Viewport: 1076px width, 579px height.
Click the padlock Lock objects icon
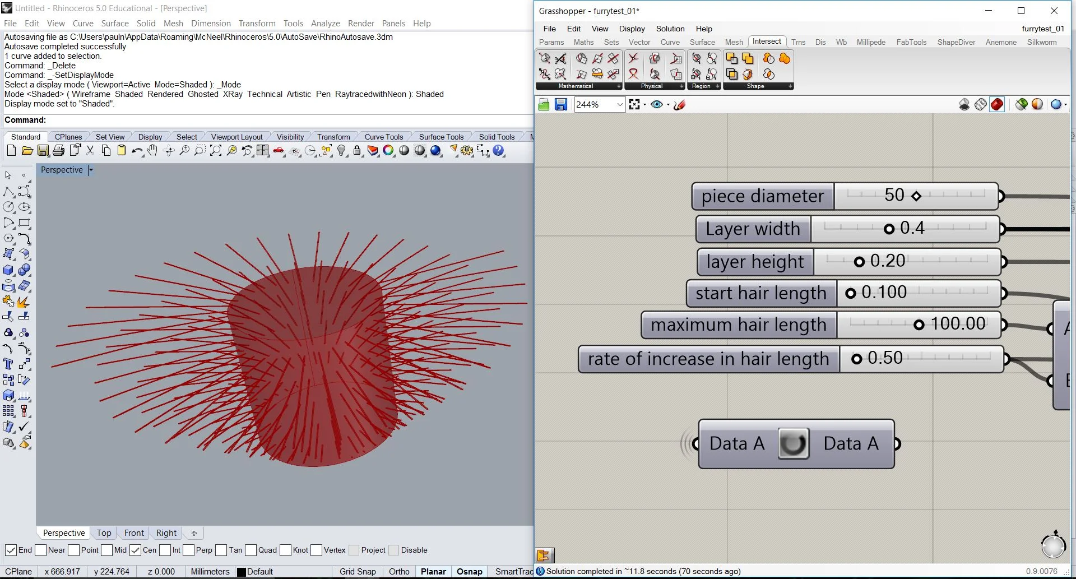pyautogui.click(x=357, y=150)
